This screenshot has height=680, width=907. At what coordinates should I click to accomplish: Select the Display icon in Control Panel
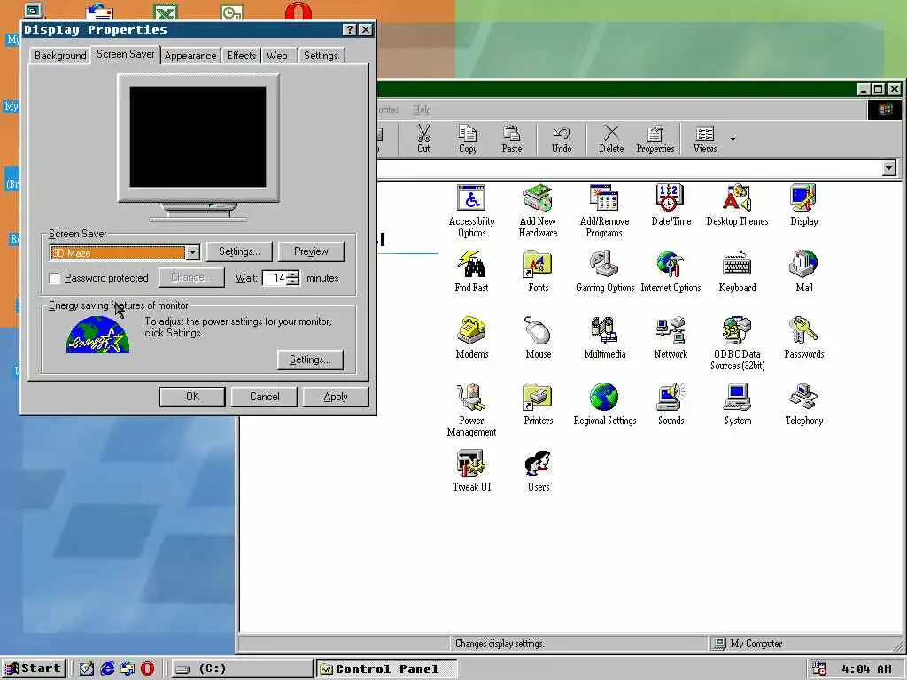pyautogui.click(x=804, y=205)
